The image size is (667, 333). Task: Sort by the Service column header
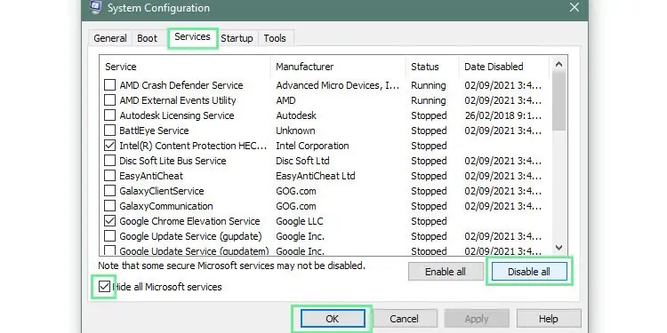tap(185, 67)
